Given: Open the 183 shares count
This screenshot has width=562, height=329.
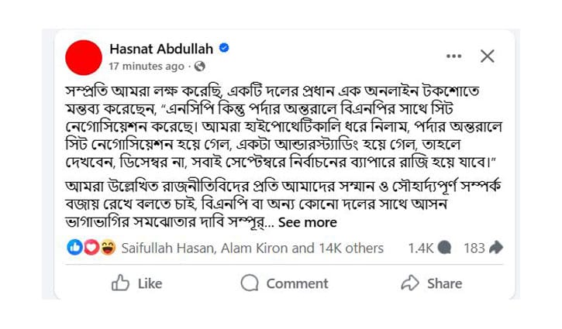Looking at the screenshot, I should pos(474,248).
